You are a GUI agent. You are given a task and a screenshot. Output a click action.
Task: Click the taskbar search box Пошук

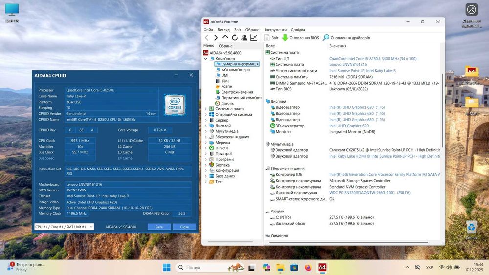point(210,267)
